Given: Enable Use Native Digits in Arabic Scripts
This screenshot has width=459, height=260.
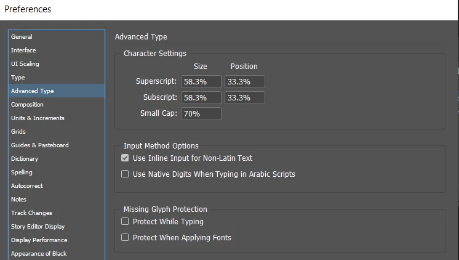Looking at the screenshot, I should pyautogui.click(x=126, y=174).
